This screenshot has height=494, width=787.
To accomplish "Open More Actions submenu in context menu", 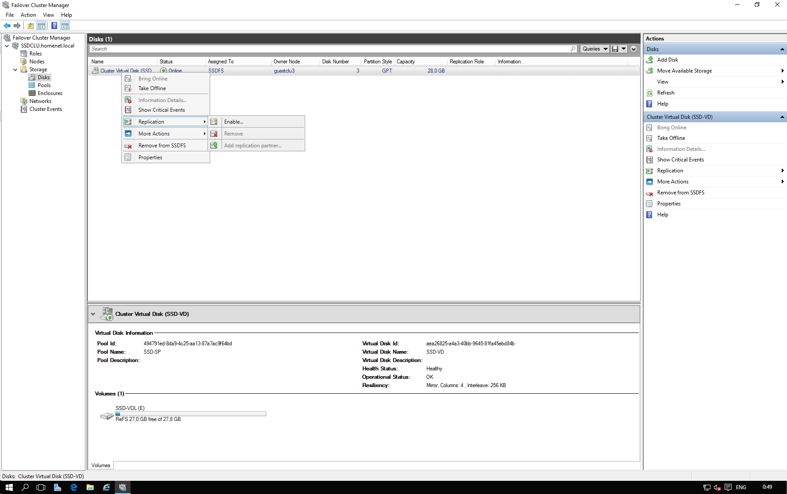I will click(x=165, y=134).
